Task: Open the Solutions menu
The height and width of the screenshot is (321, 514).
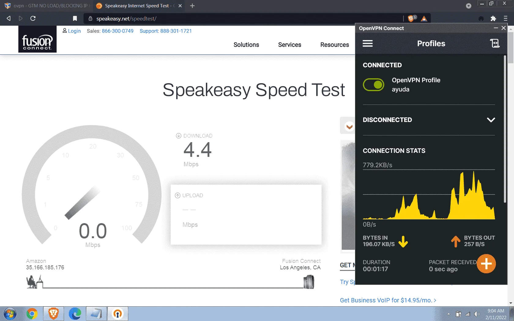Action: (x=246, y=45)
